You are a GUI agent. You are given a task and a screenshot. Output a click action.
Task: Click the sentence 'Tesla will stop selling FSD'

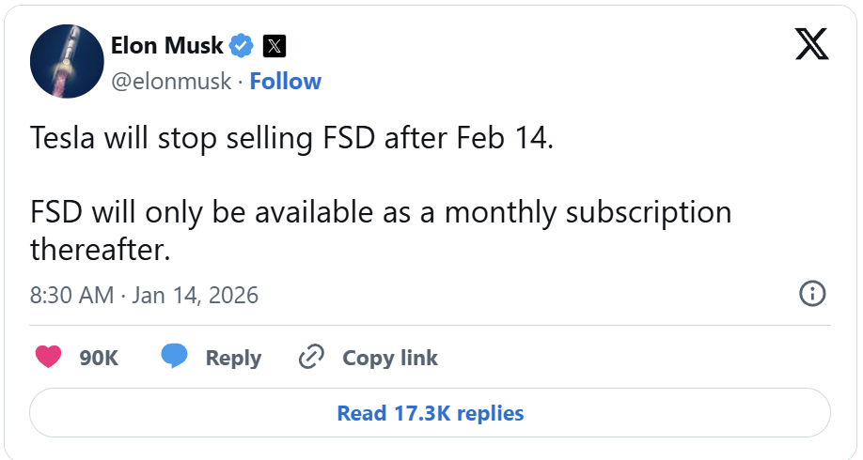tap(204, 139)
